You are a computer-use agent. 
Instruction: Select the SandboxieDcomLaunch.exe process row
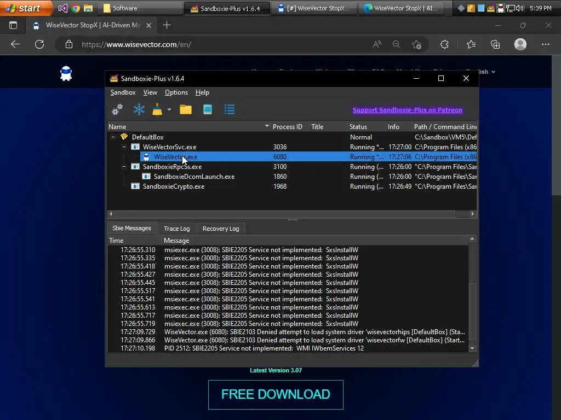(292, 177)
